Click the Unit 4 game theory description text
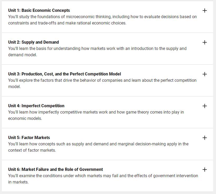216x194 pixels. click(96, 115)
